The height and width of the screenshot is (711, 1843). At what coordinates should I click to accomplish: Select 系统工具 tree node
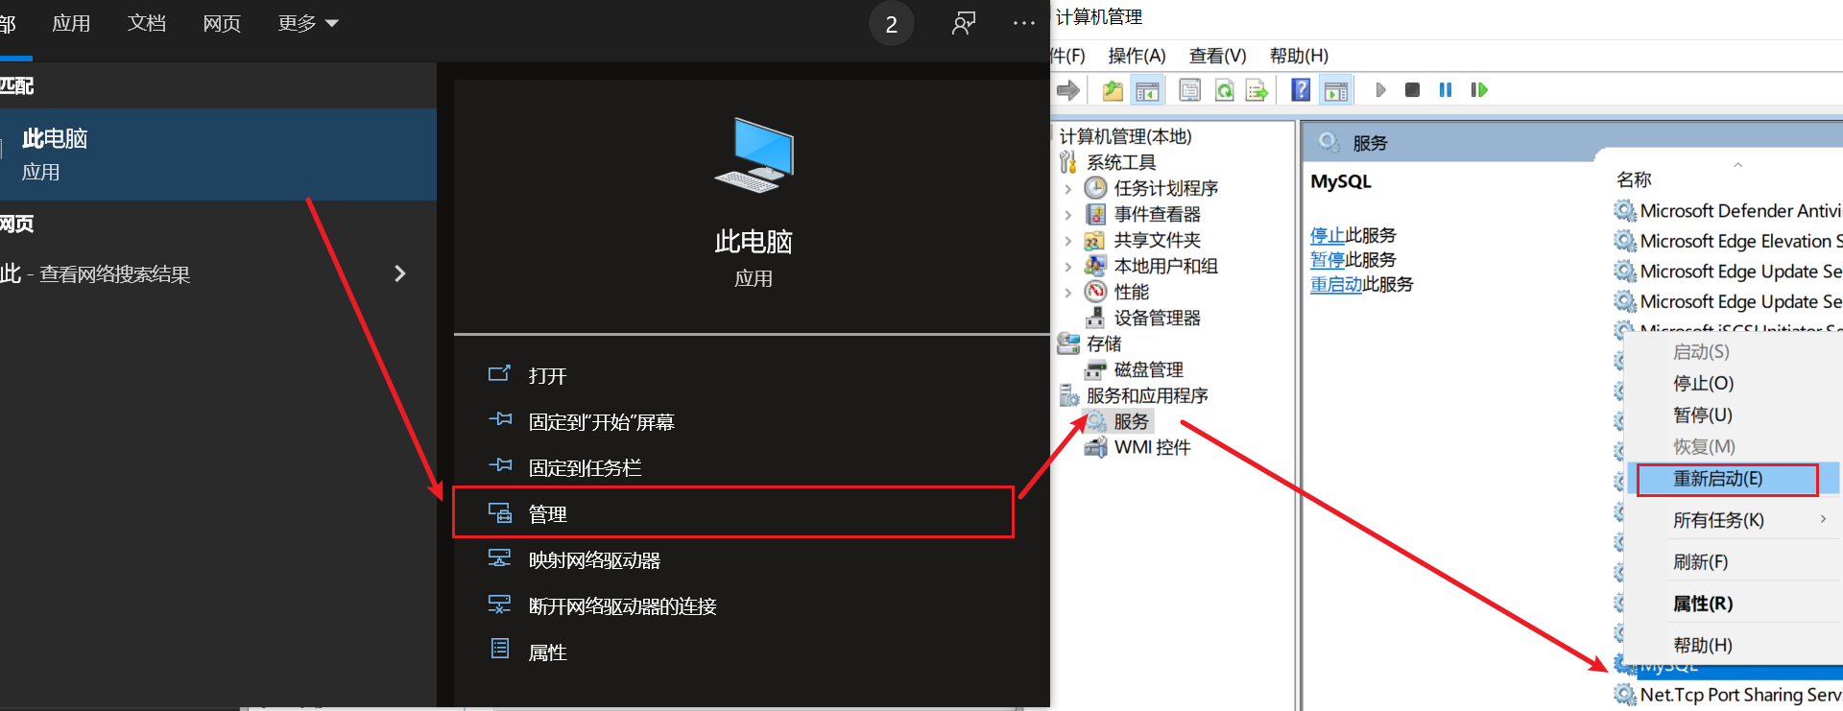(x=1121, y=162)
